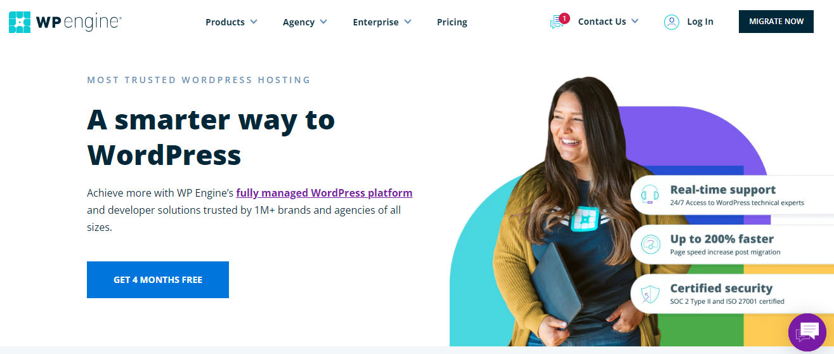Click the WP Engine logo icon

coord(20,22)
